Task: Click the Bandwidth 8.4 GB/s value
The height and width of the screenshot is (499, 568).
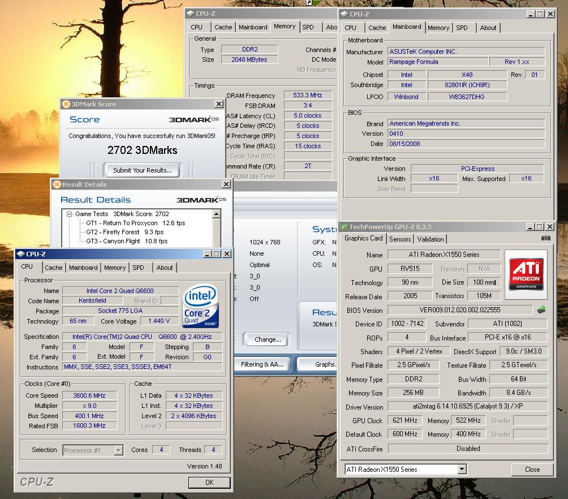Action: click(518, 393)
